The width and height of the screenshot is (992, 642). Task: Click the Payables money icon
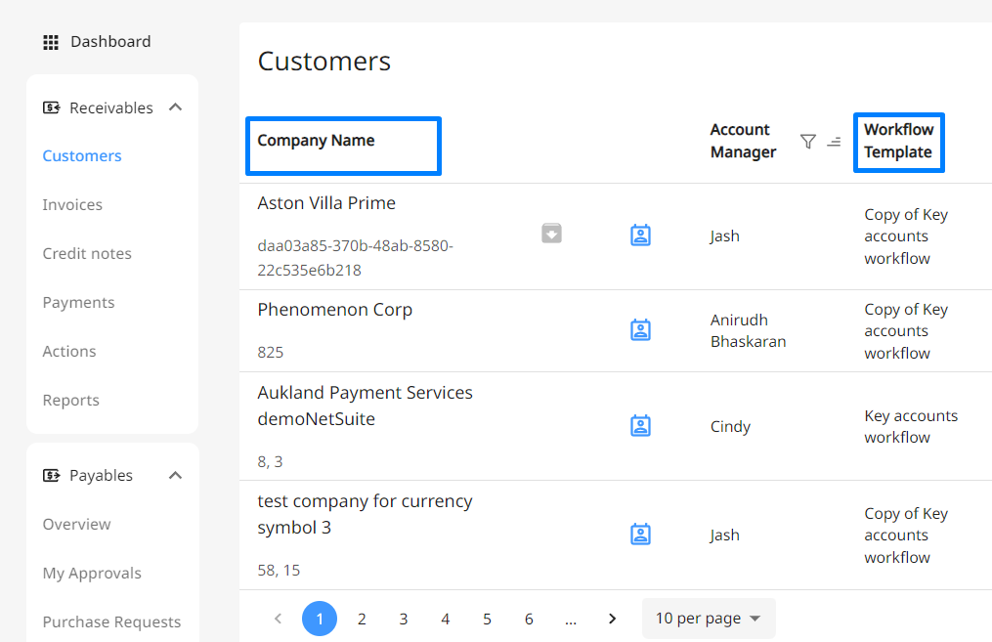click(51, 475)
